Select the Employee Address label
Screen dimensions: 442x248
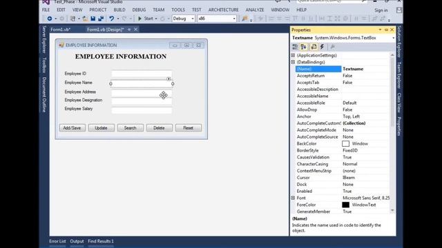pos(80,92)
